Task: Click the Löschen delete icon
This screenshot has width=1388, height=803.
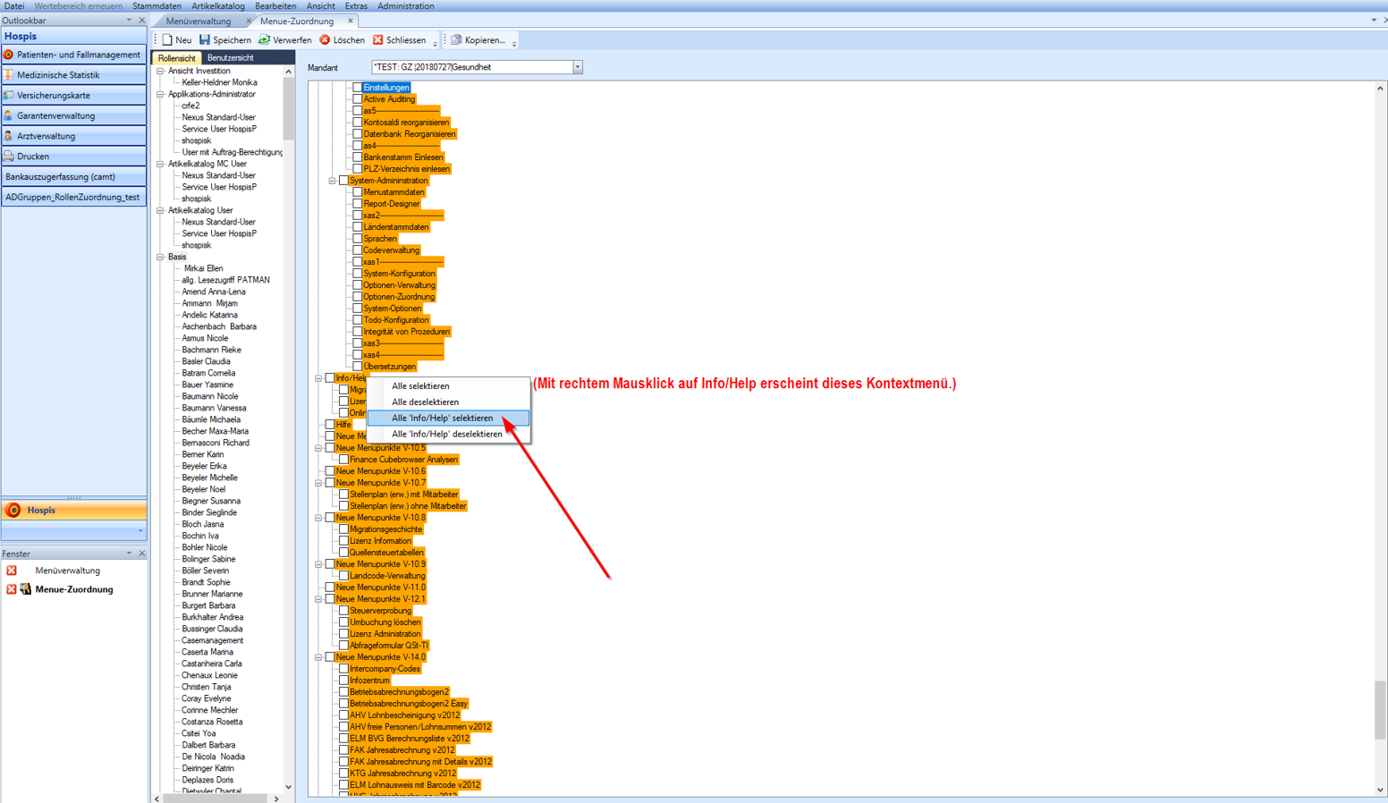Action: tap(326, 40)
